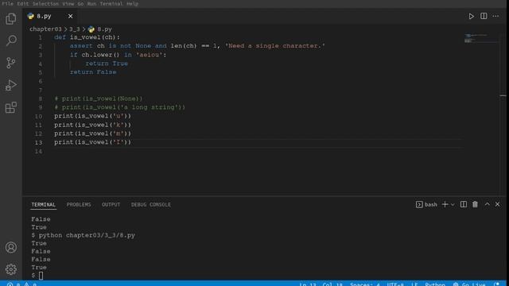Open editor More Actions ellipsis

coord(495,16)
